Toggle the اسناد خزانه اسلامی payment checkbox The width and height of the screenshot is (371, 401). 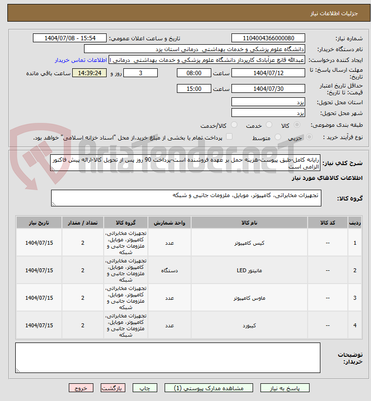229,137
